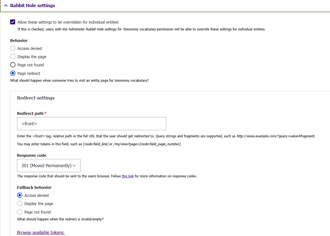This screenshot has width=330, height=236.
Task: Open this link about response codes
Action: point(127,176)
